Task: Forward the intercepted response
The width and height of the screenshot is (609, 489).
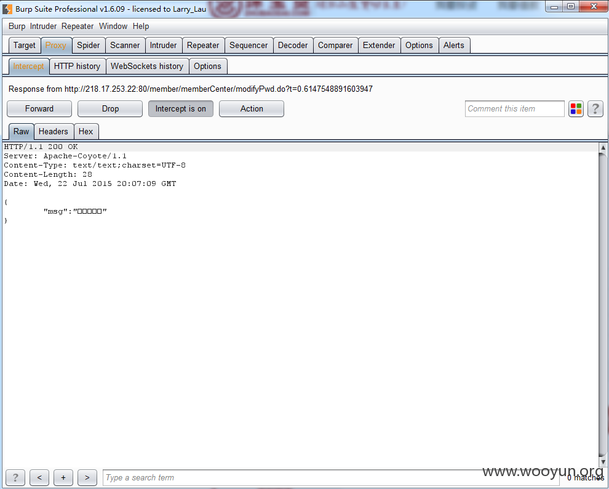Action: [x=39, y=109]
